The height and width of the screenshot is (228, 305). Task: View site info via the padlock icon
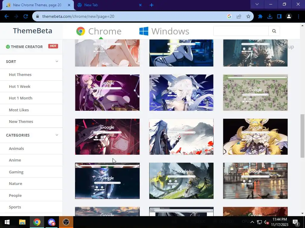38,17
